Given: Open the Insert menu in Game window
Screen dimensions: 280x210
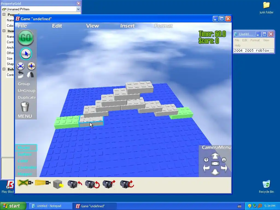Looking at the screenshot, I should point(127,26).
